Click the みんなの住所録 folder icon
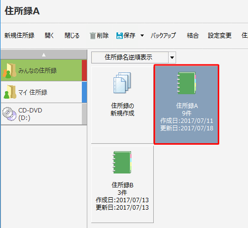Screen dimensions: 248x228 tap(9, 71)
